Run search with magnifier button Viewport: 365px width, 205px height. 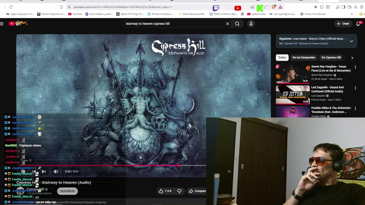[x=237, y=24]
